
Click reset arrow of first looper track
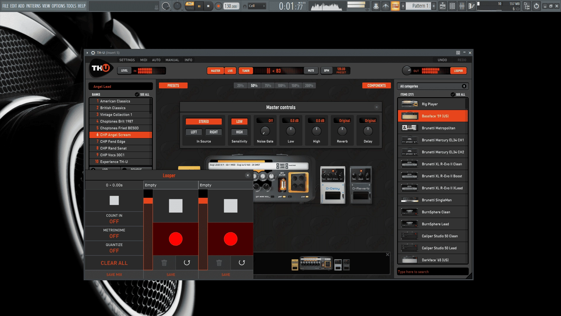point(187,263)
